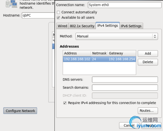
Task: Click the Gateway column header
Action: (x=122, y=53)
